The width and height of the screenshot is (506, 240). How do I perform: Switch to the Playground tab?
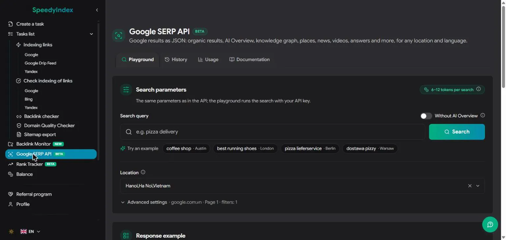(138, 60)
